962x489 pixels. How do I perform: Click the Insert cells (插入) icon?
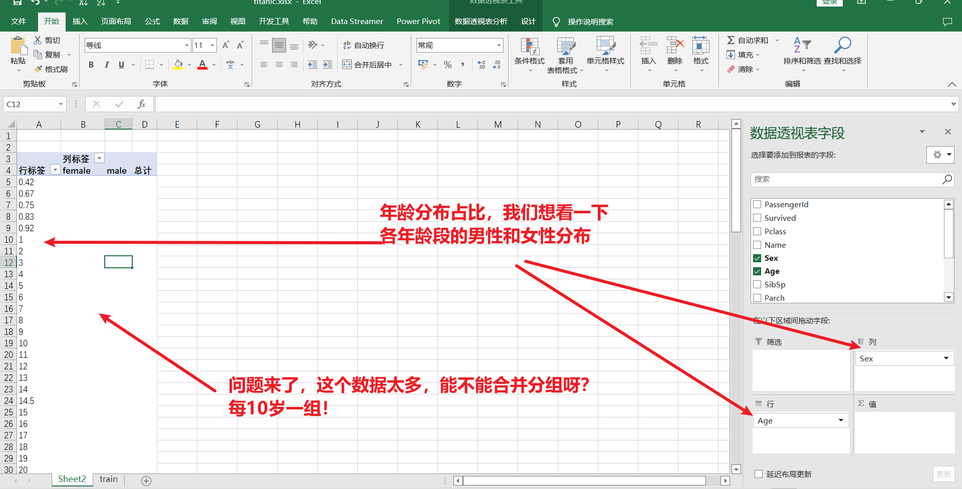tap(648, 46)
